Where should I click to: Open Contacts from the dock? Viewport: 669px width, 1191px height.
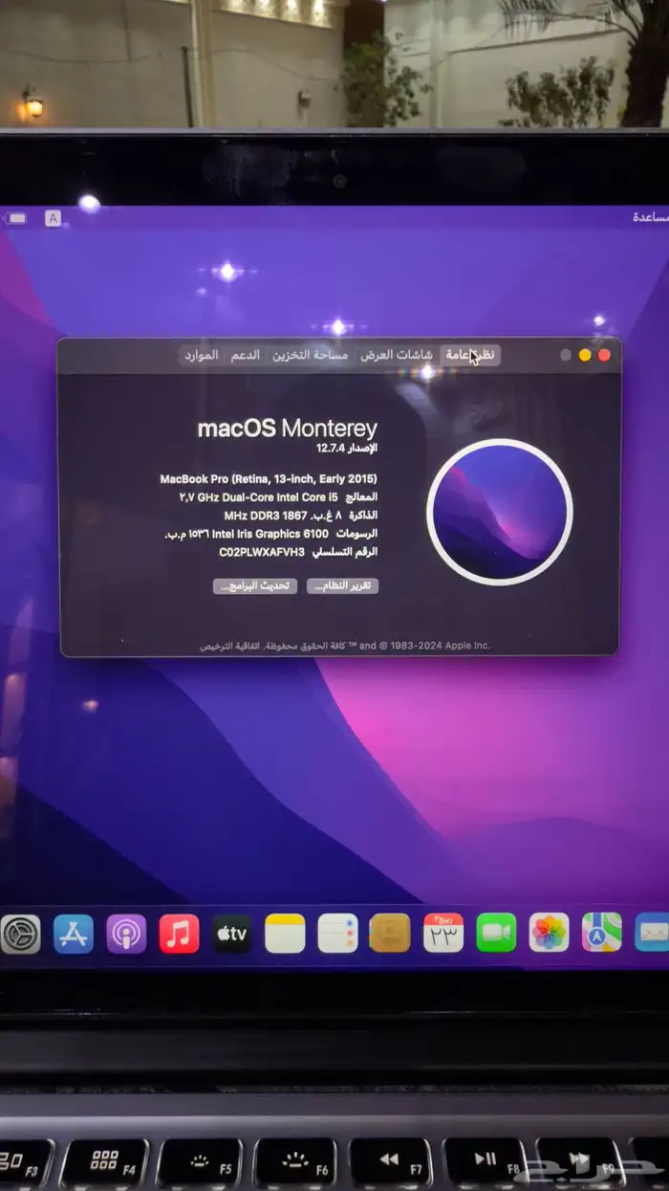point(390,933)
